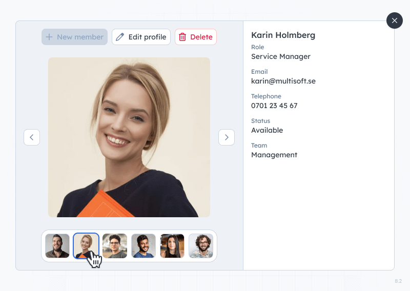Image resolution: width=410 pixels, height=291 pixels.
Task: Select thumbnail of dark-haired woman
Action: click(x=172, y=246)
